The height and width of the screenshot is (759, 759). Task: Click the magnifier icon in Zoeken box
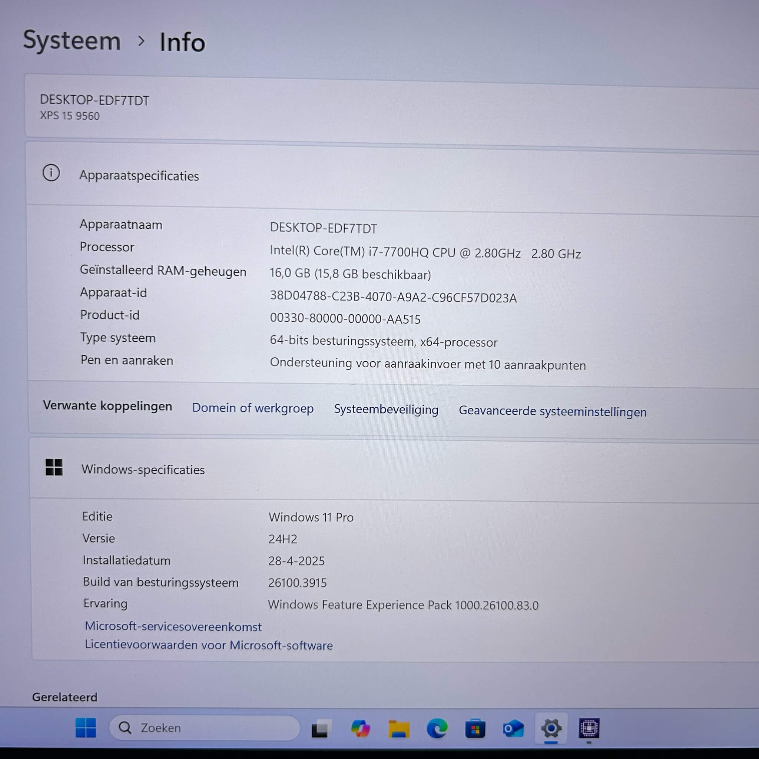coord(125,727)
